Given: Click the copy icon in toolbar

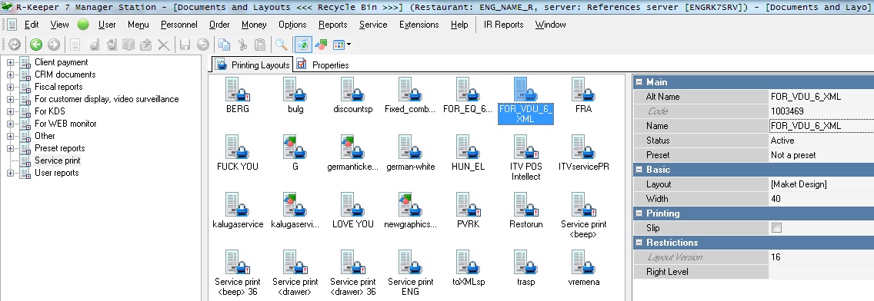Looking at the screenshot, I should coord(225,45).
